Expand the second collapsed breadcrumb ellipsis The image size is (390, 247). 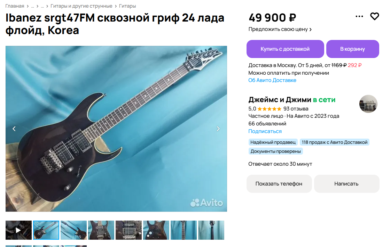pos(42,6)
